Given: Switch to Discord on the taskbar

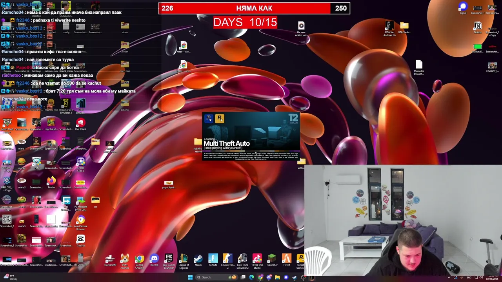Looking at the screenshot, I should tap(269, 277).
